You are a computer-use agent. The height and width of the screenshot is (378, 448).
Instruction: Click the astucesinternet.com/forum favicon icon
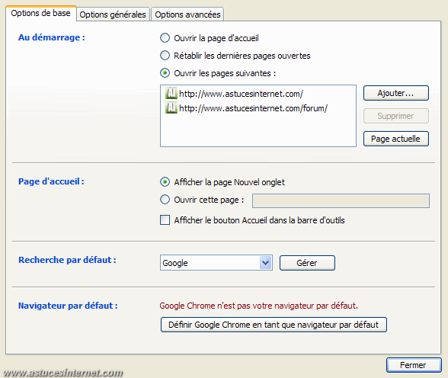[x=171, y=108]
